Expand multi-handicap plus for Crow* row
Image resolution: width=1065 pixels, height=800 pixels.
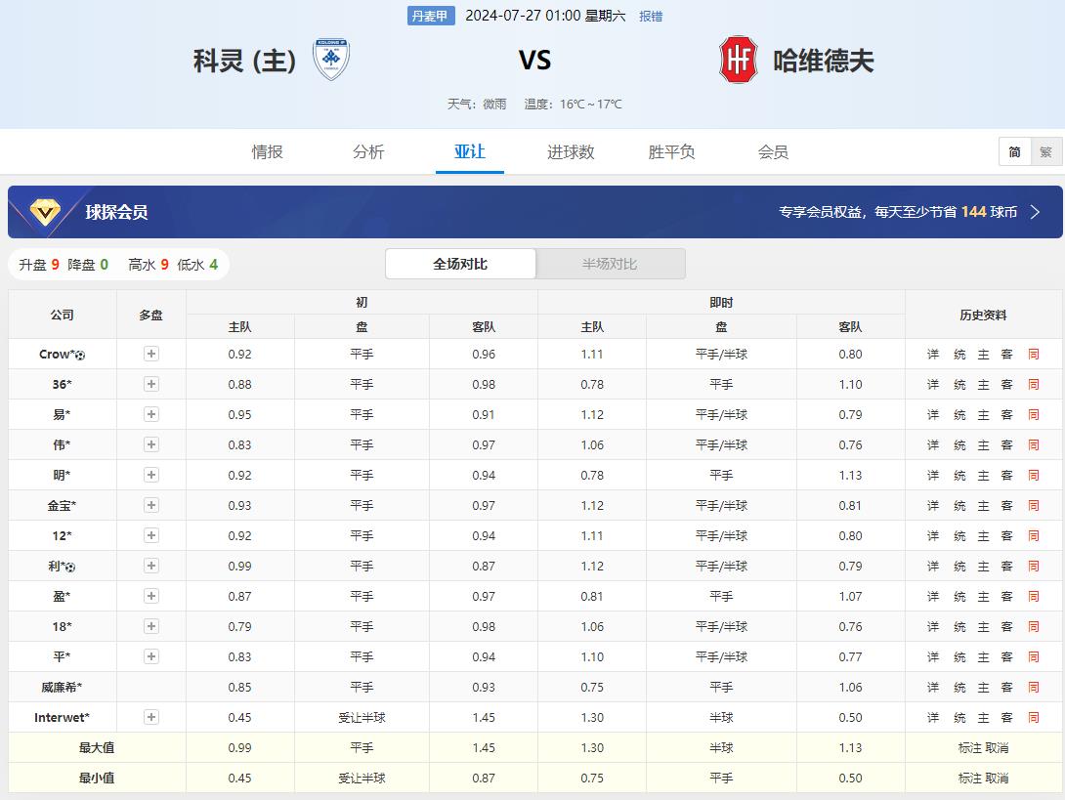(151, 355)
